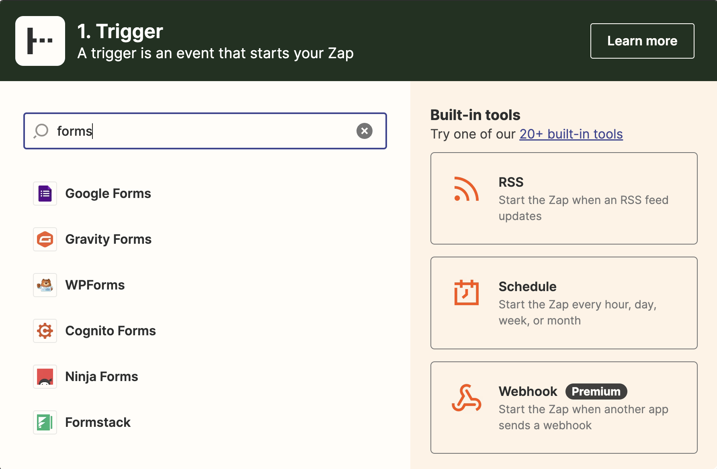
Task: Select the Gravity Forms app icon
Action: pyautogui.click(x=45, y=239)
